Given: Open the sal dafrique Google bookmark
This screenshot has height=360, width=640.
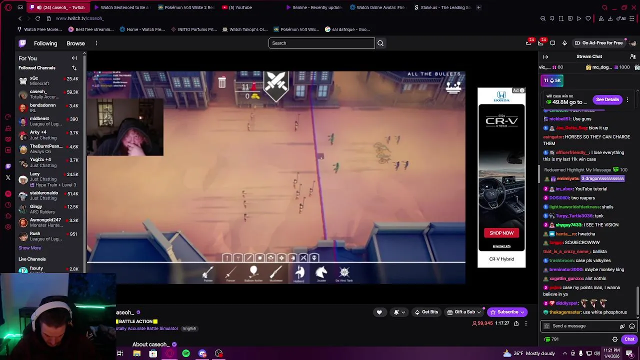Looking at the screenshot, I should [347, 29].
